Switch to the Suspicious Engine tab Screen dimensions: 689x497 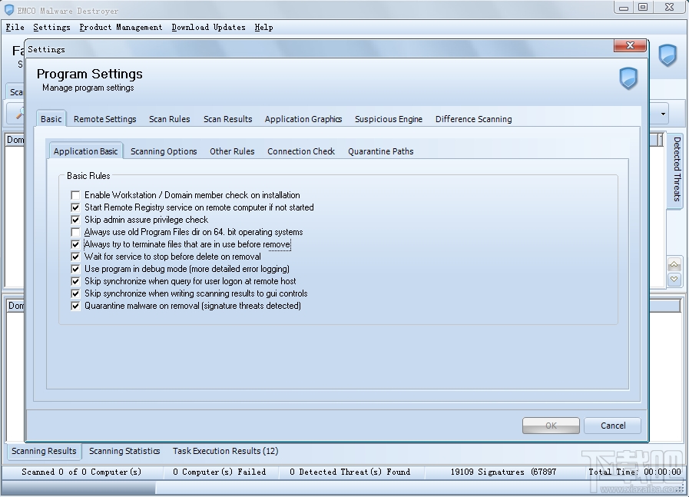tap(388, 119)
